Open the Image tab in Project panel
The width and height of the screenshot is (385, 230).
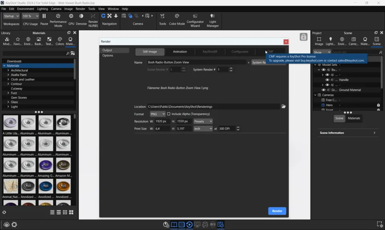(319, 41)
